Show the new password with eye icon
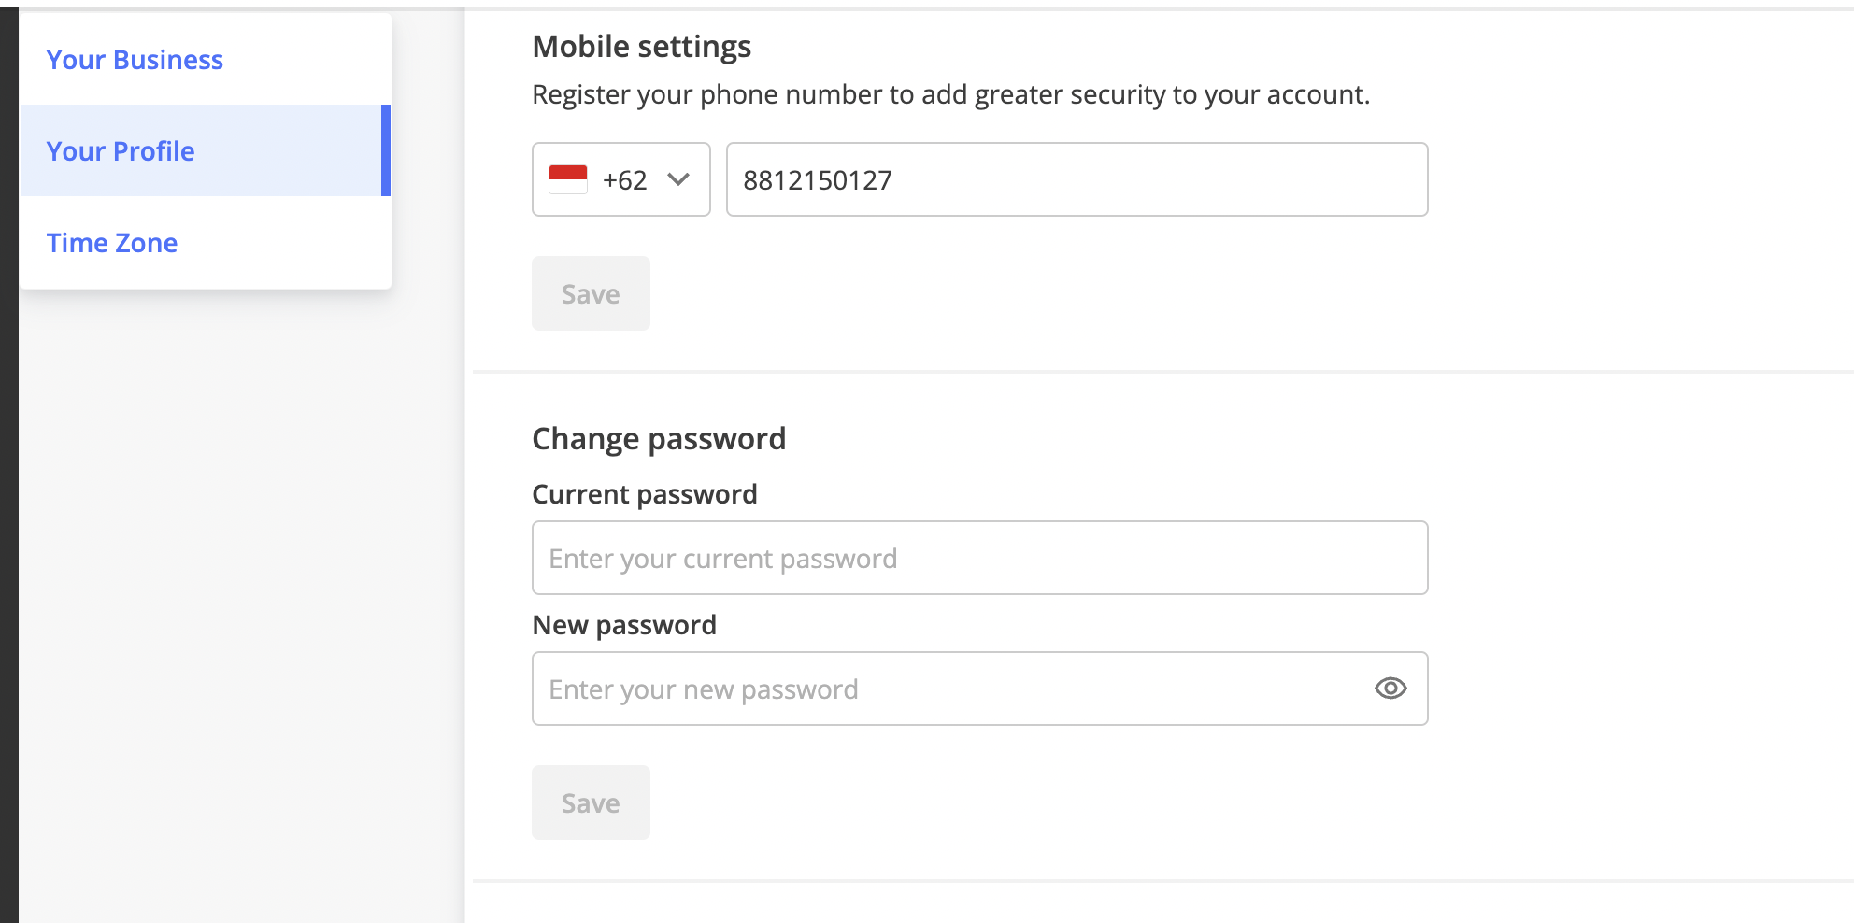 1390,689
